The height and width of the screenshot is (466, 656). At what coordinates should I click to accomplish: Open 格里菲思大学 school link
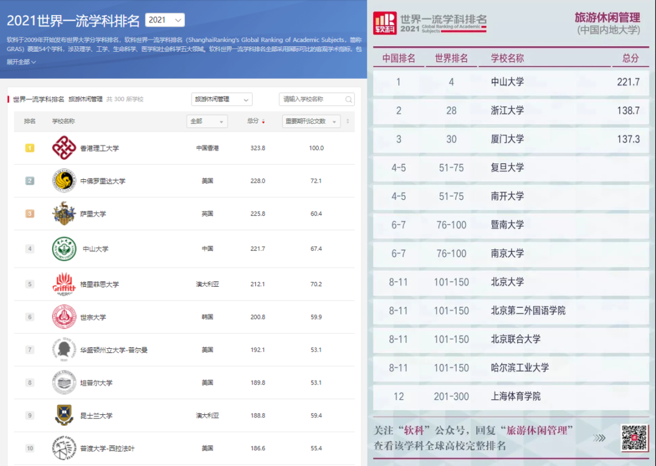point(100,284)
